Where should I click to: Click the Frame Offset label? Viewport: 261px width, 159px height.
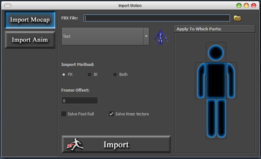[75, 90]
